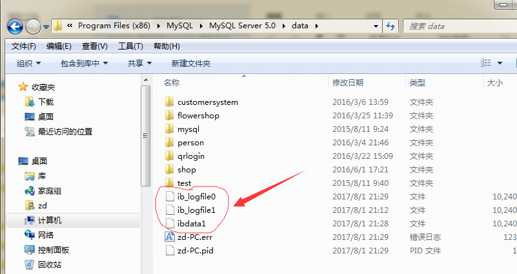Image resolution: width=517 pixels, height=274 pixels.
Task: Click the Back navigation arrow button
Action: click(15, 26)
